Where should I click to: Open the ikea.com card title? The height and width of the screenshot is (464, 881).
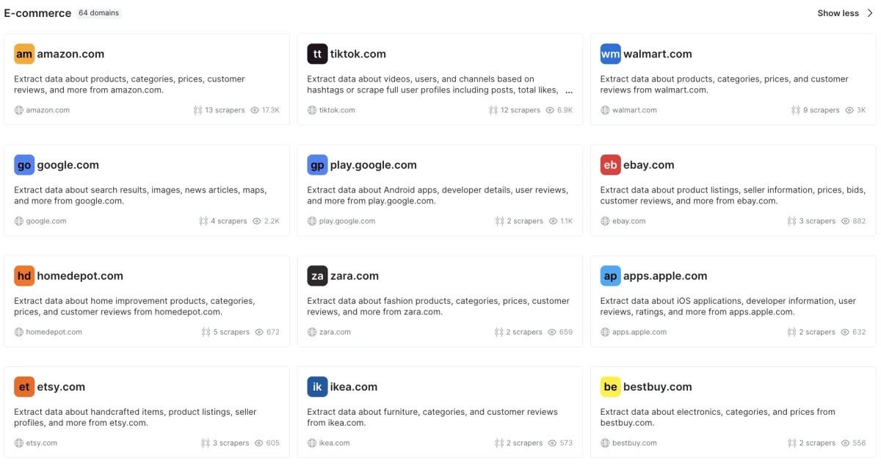(354, 387)
